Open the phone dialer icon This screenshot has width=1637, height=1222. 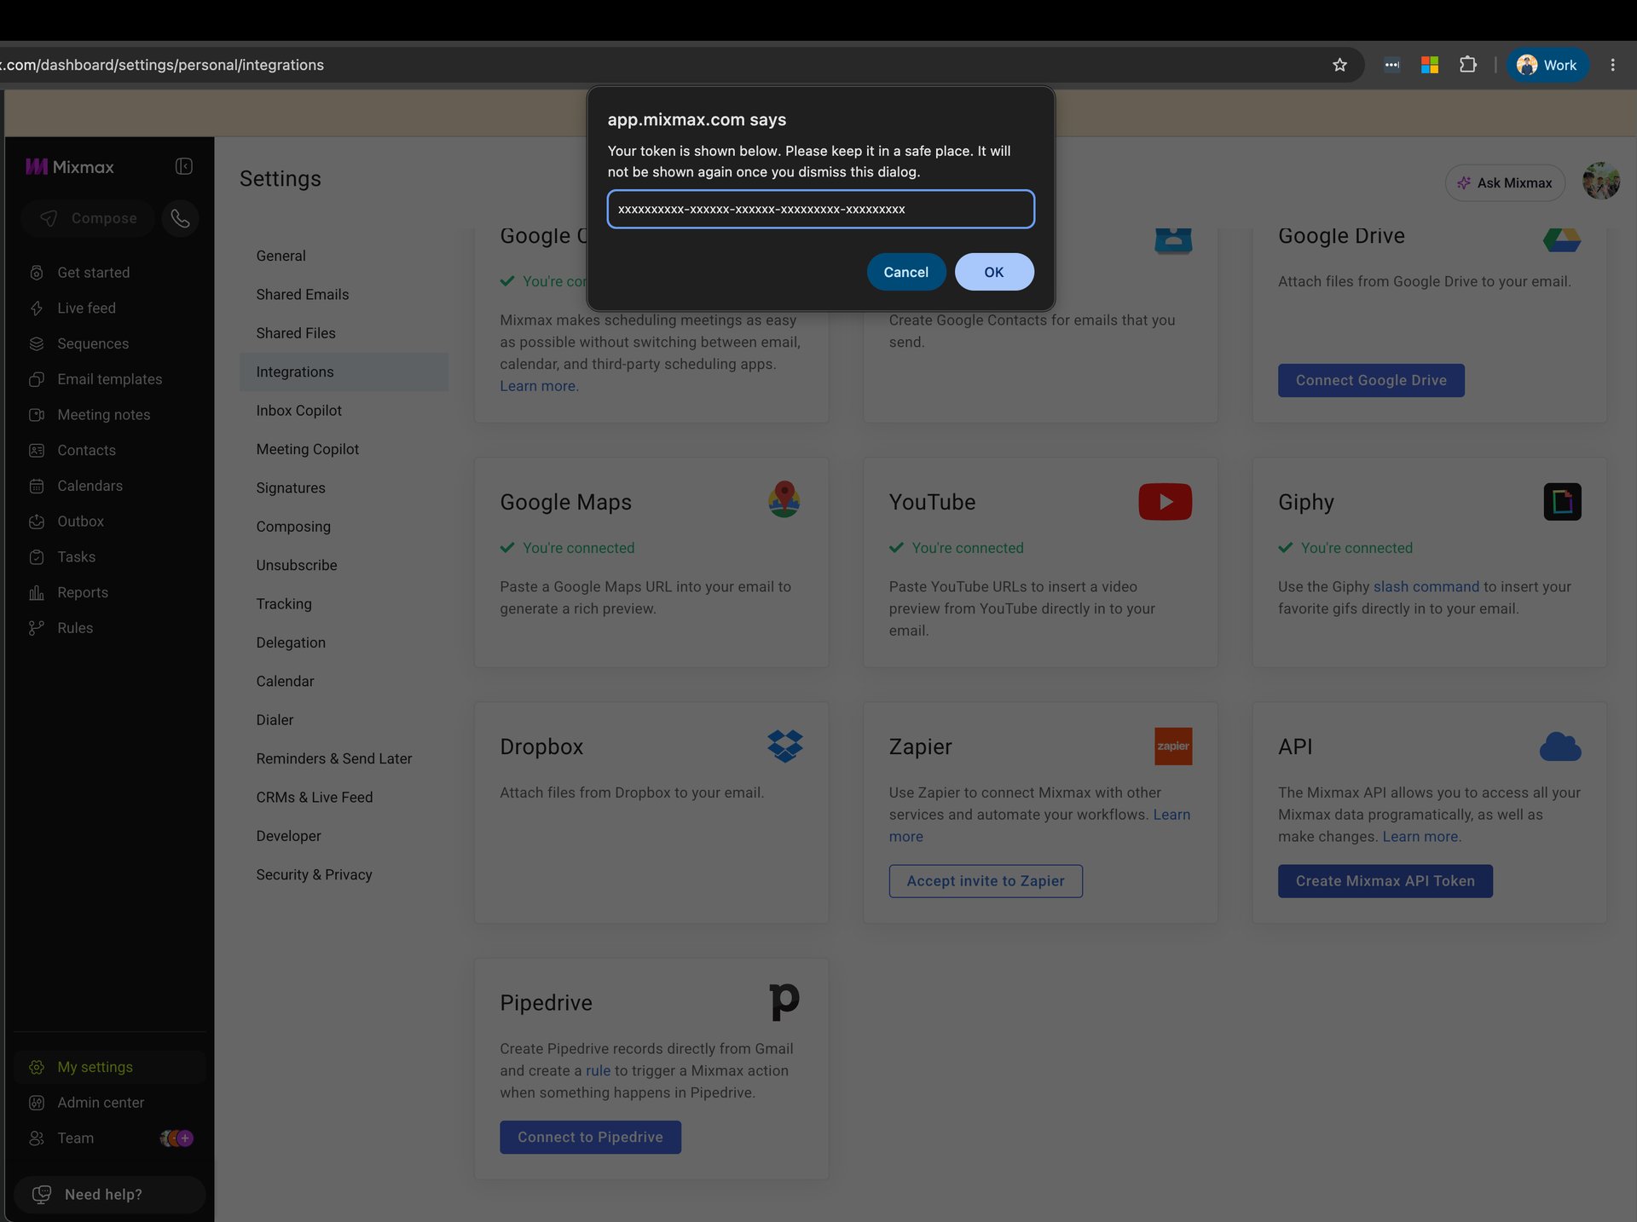coord(180,218)
